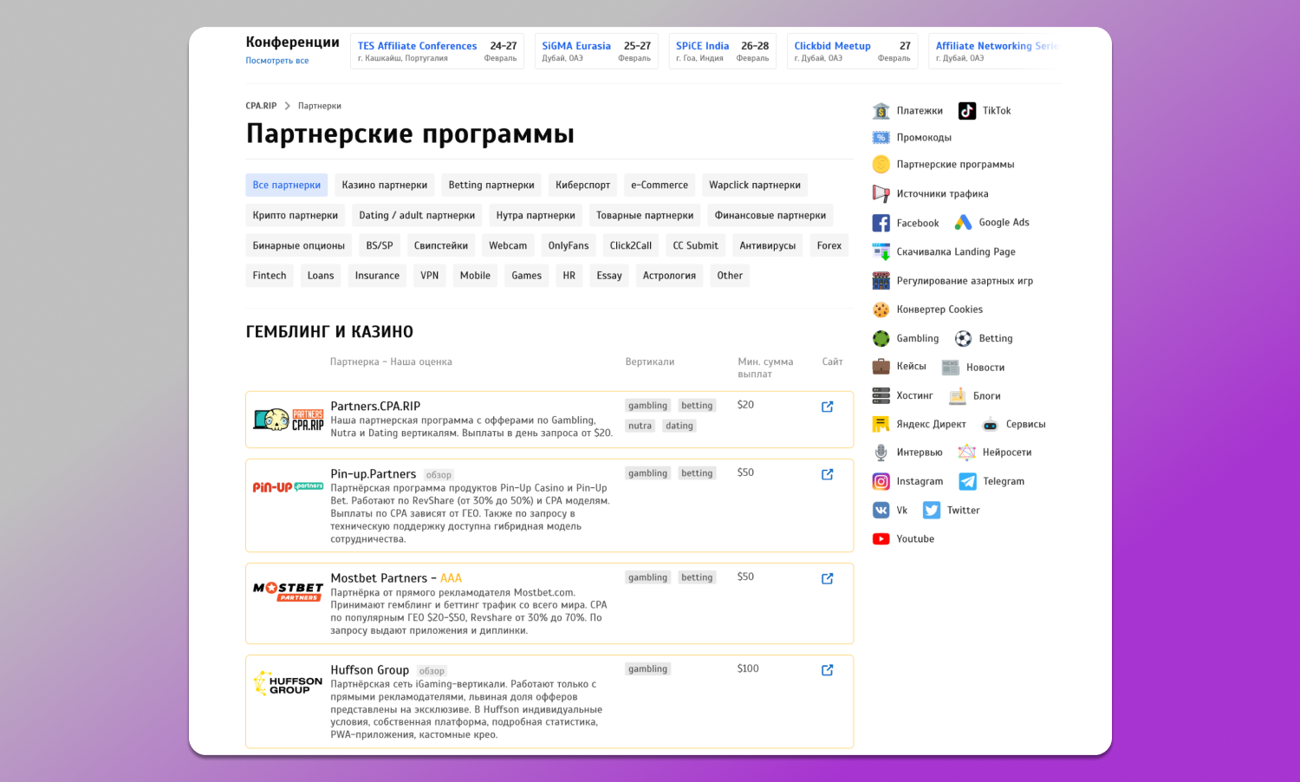This screenshot has height=782, width=1300.
Task: Select the 'Все партнерки' filter
Action: point(286,185)
